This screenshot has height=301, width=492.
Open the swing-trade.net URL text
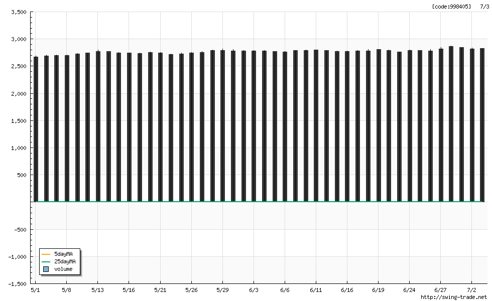454,297
